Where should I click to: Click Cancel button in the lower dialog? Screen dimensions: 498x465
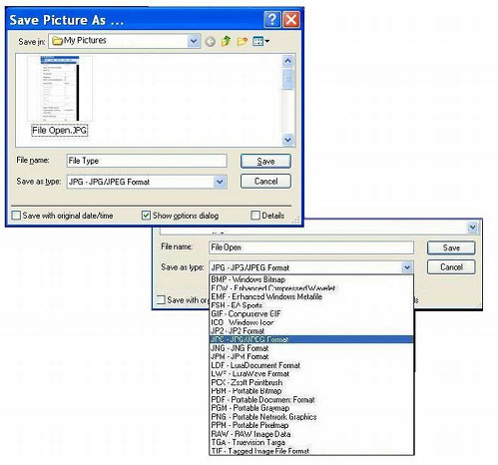click(x=451, y=267)
